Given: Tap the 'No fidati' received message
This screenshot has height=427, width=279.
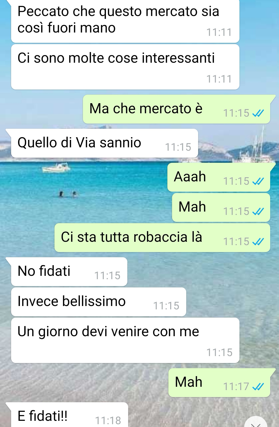Looking at the screenshot, I should (69, 271).
